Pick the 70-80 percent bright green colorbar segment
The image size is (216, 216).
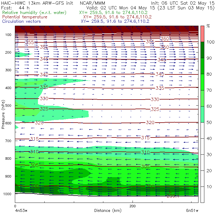pos(202,82)
